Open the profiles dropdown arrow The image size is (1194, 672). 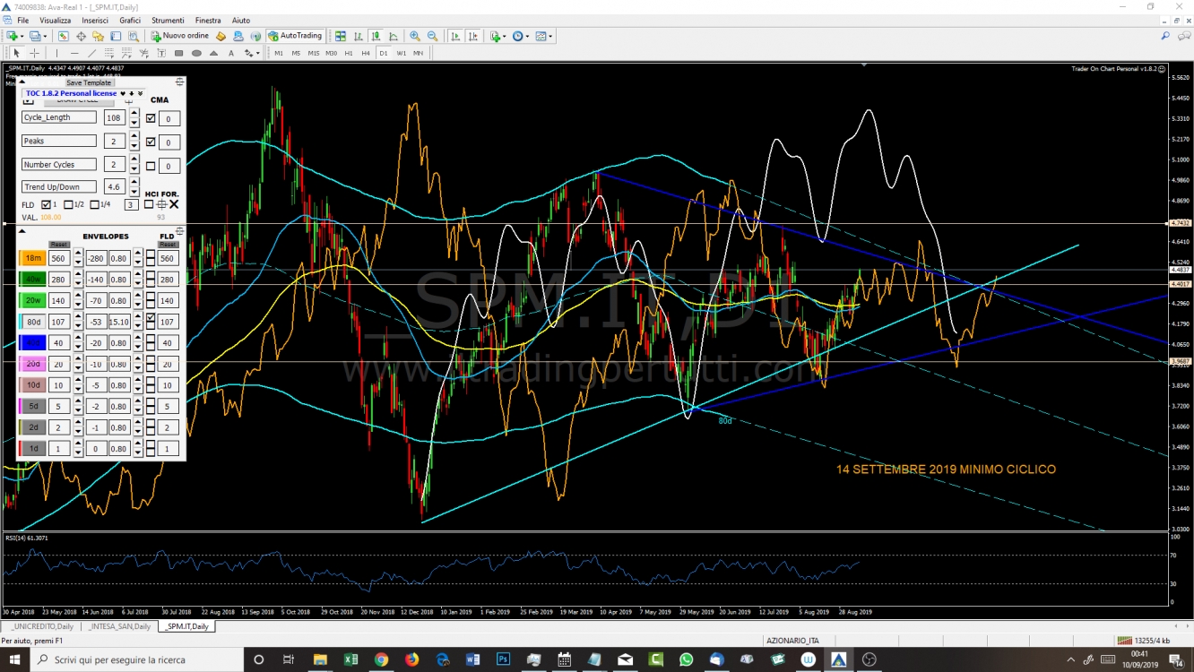[45, 36]
